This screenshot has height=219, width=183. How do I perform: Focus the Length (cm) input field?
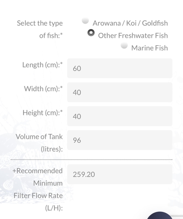[120, 68]
